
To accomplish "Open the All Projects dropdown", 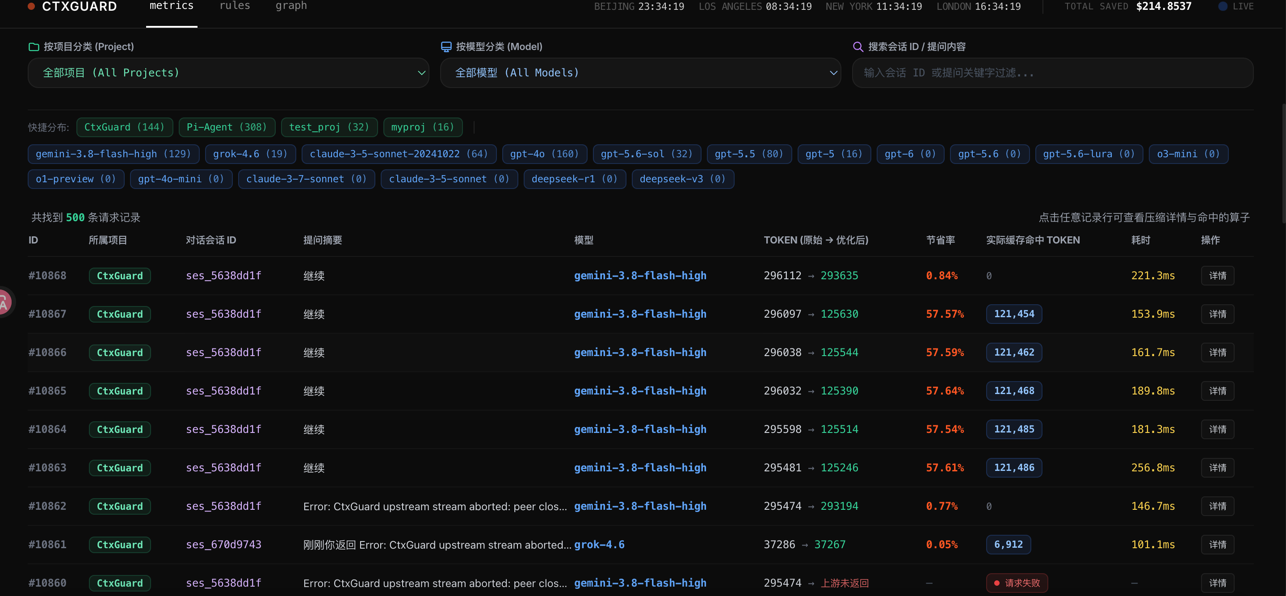I will pyautogui.click(x=228, y=73).
